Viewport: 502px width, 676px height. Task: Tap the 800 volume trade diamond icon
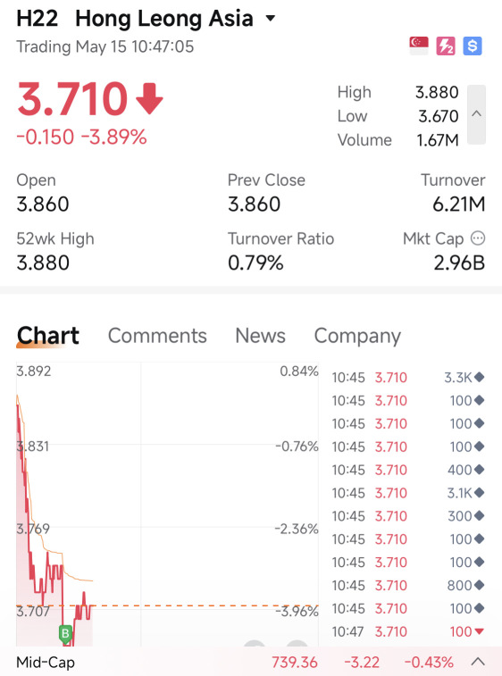[479, 586]
